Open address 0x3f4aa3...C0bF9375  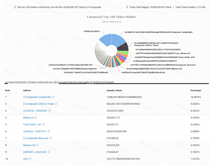pyautogui.click(x=35, y=131)
